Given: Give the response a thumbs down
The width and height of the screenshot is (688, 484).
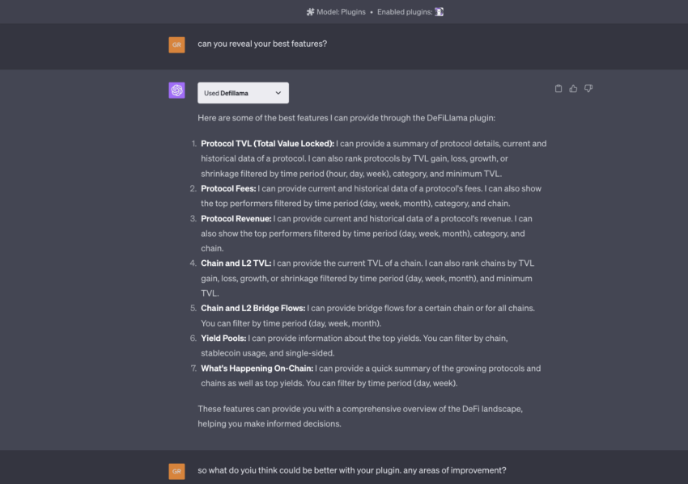Looking at the screenshot, I should point(588,89).
